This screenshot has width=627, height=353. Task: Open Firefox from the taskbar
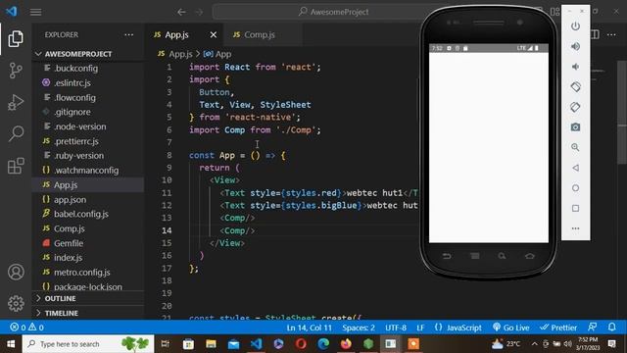346,344
